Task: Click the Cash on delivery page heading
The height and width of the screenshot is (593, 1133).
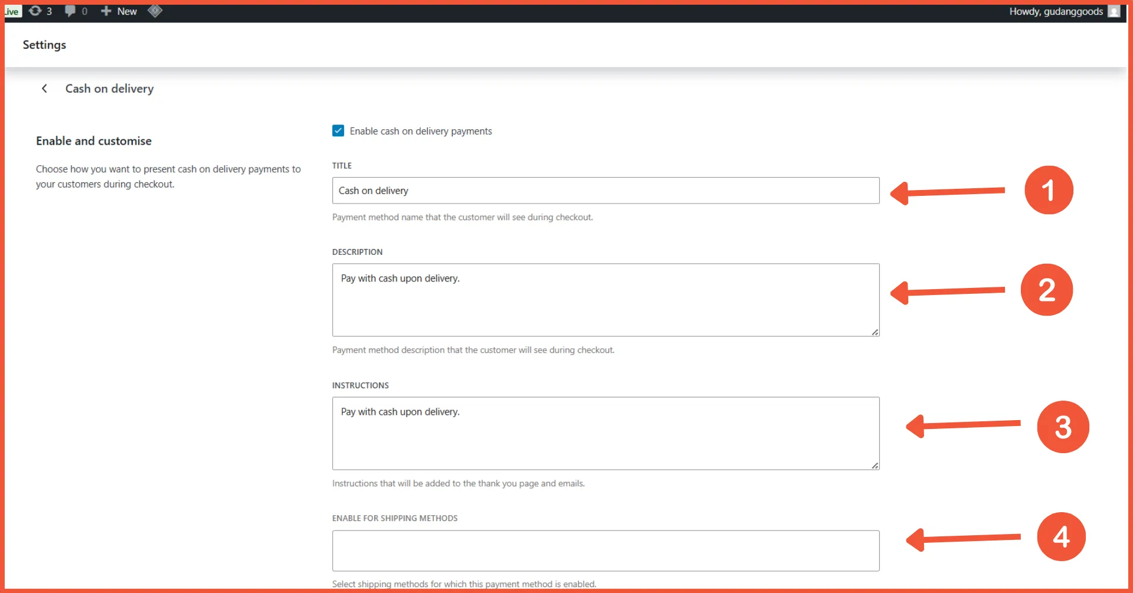Action: (109, 88)
